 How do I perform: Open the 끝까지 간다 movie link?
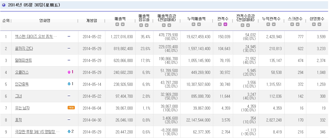[x=24, y=49]
